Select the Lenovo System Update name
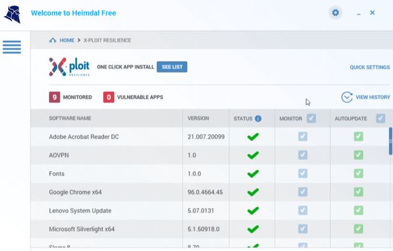 [80, 211]
